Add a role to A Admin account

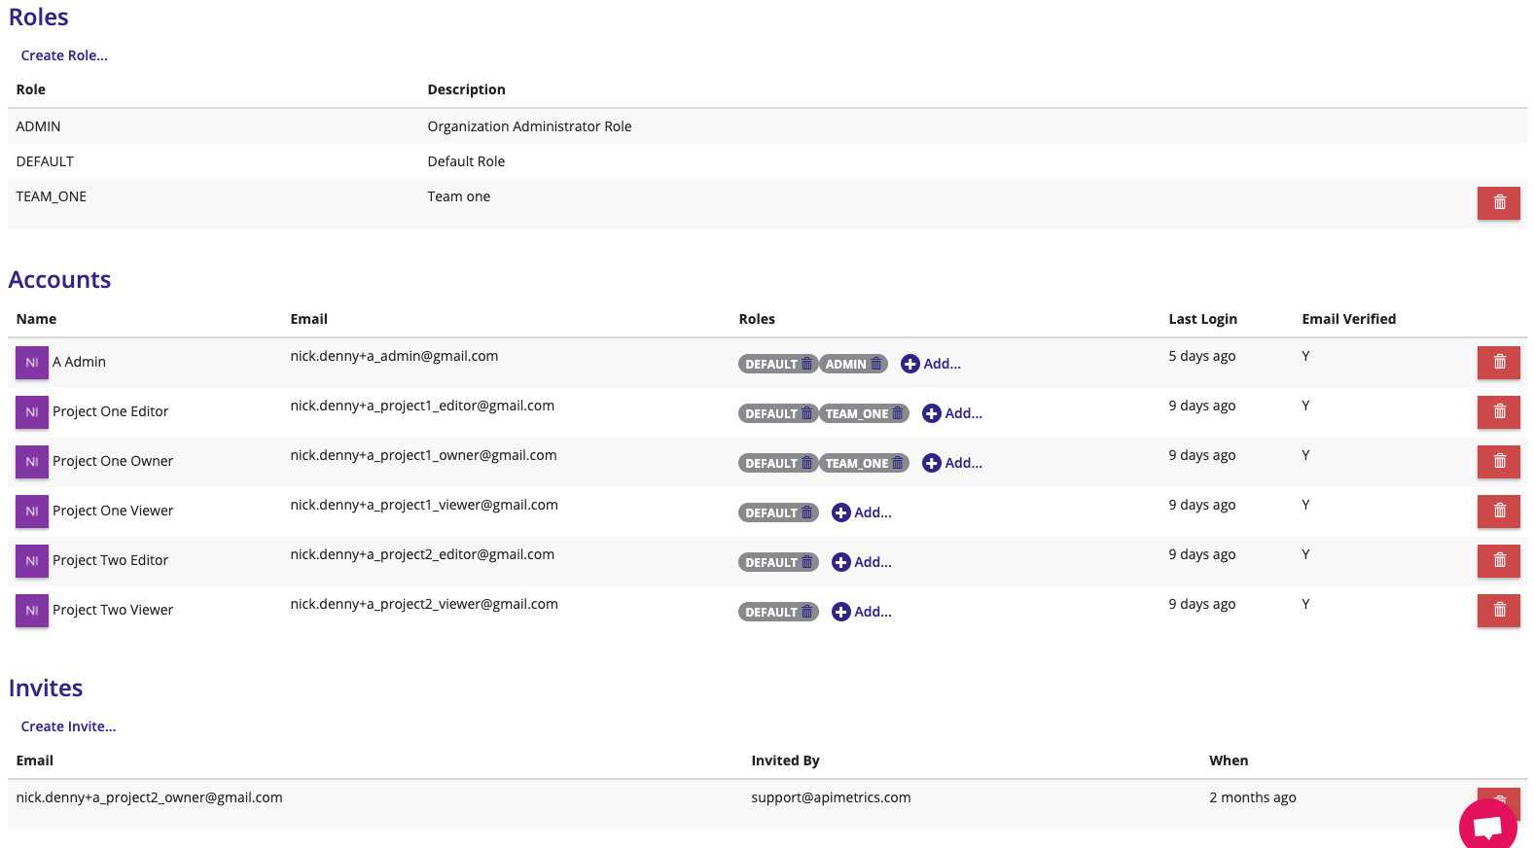click(931, 364)
